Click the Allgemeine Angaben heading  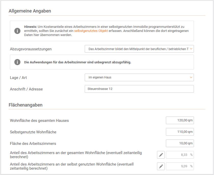point(30,11)
